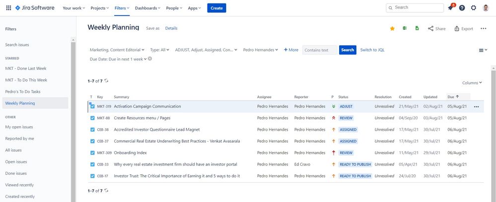496x202 pixels.
Task: Select Weekly Planning in sidebar
Action: (35, 103)
